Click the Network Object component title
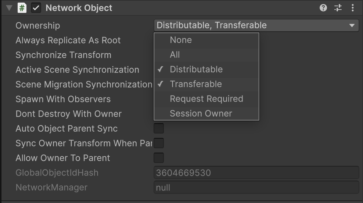This screenshot has width=363, height=203. pyautogui.click(x=79, y=8)
